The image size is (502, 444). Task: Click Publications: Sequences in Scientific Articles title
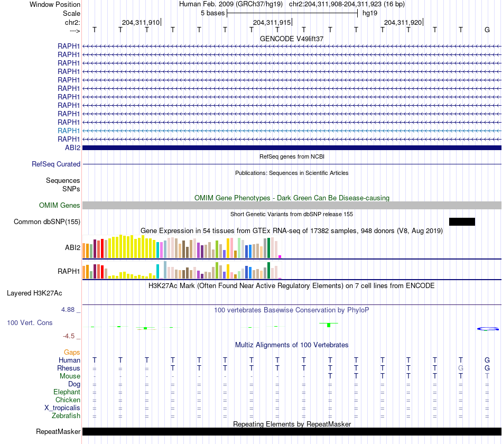pos(292,173)
